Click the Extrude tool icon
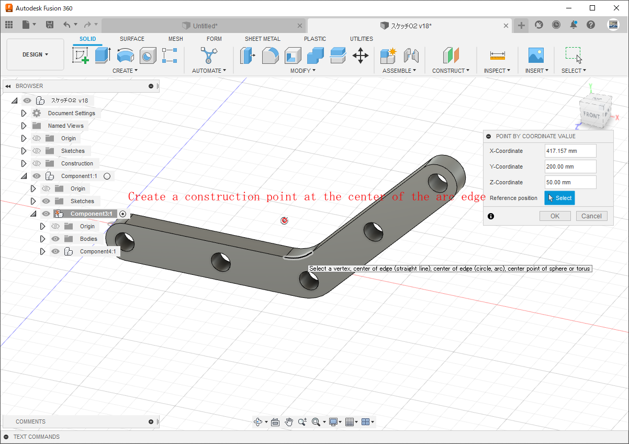 103,55
